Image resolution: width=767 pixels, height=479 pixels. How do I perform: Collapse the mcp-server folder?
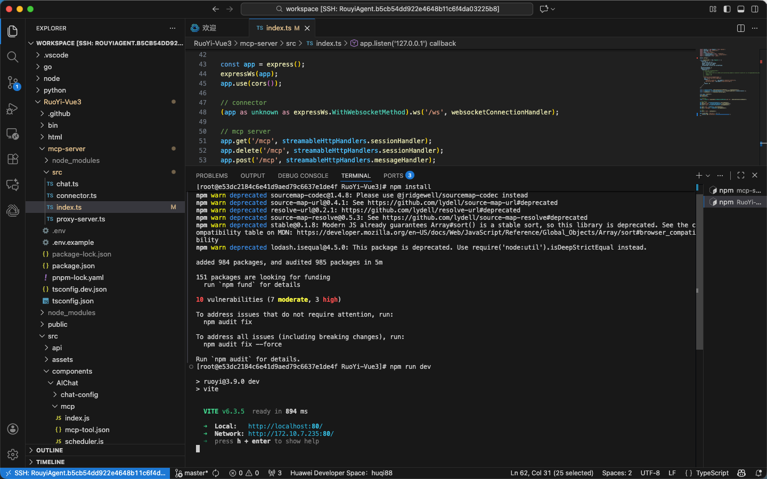[105, 148]
